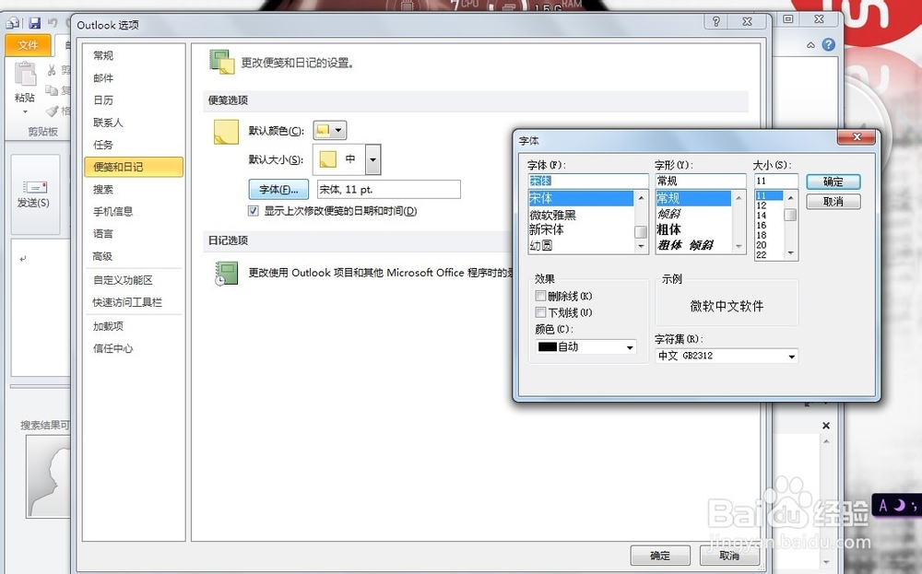
Task: Select 自定义功能区 in options sidebar
Action: pyautogui.click(x=134, y=280)
